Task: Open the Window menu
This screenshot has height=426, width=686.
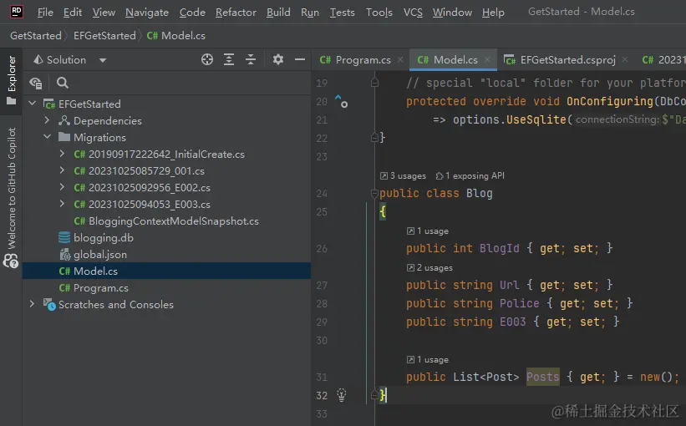Action: coord(452,13)
